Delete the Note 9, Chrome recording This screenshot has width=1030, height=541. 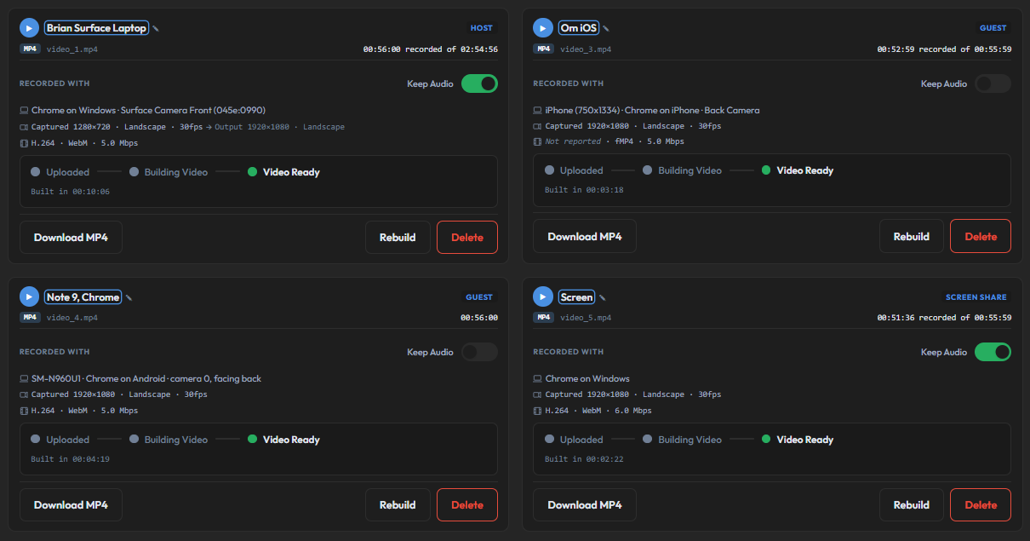click(x=467, y=504)
